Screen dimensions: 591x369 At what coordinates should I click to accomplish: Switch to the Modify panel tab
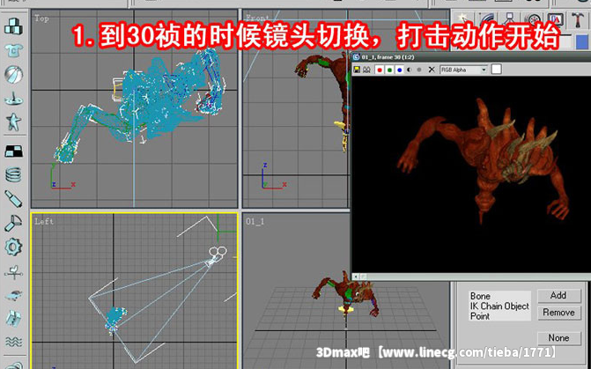[x=486, y=19]
